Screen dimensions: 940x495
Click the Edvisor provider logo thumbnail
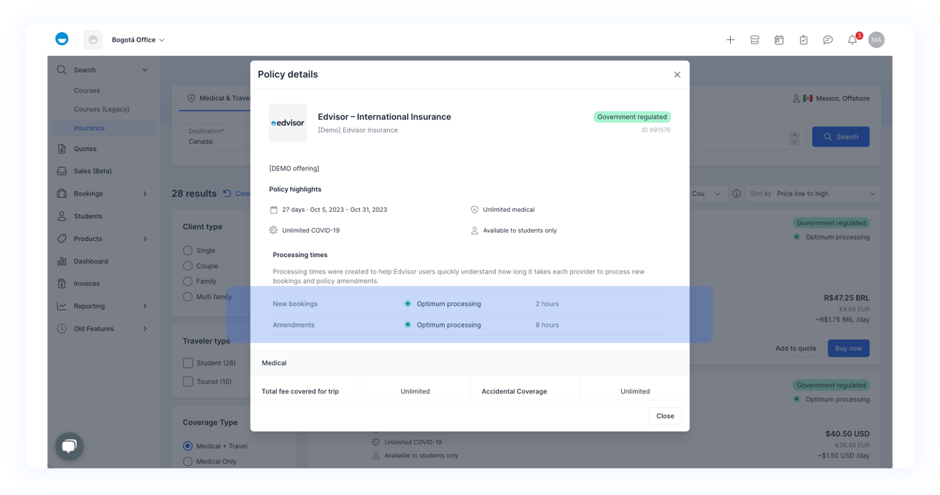pos(288,123)
